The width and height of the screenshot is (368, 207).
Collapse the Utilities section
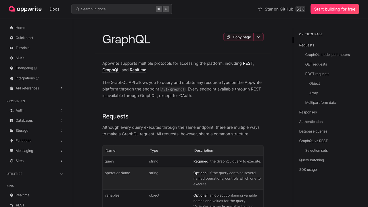click(62, 174)
